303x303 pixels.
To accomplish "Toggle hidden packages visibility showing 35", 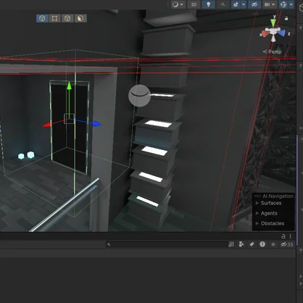I will 287,244.
